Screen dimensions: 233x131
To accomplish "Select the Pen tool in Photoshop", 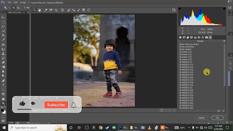I will (3, 81).
